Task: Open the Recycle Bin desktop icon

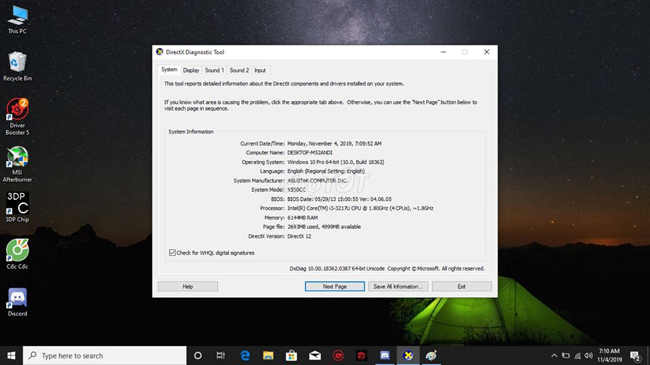Action: pos(18,66)
